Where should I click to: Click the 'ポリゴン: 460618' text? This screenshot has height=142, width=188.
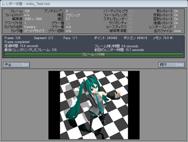point(135,38)
